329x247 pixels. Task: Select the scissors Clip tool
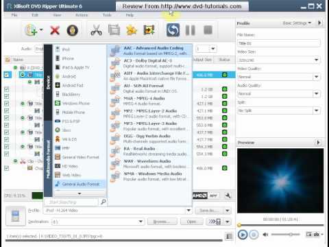pos(97,30)
